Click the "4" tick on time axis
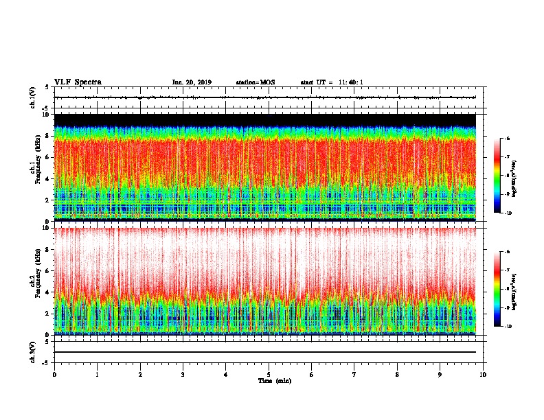The image size is (544, 420). click(226, 375)
